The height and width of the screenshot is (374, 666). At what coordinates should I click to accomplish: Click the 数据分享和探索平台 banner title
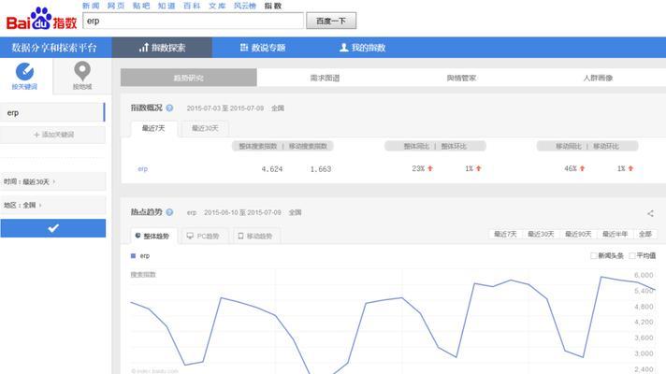[x=54, y=48]
